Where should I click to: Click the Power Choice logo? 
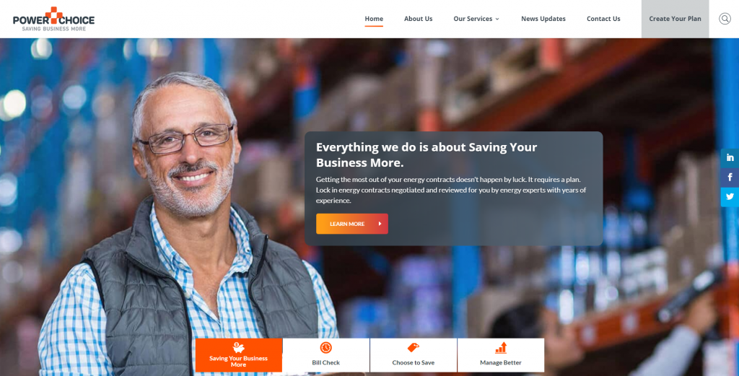click(53, 19)
